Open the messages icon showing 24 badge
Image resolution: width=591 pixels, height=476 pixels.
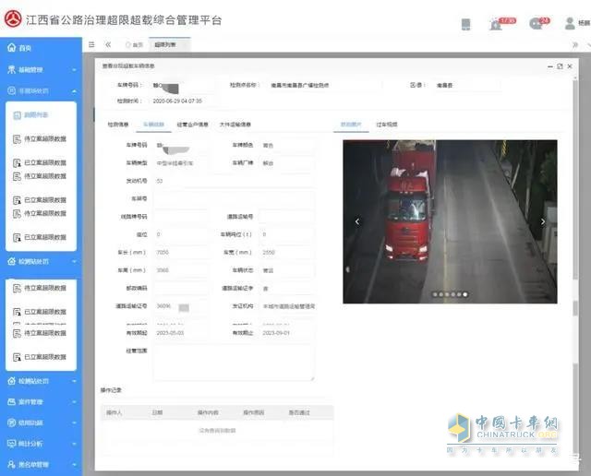536,24
